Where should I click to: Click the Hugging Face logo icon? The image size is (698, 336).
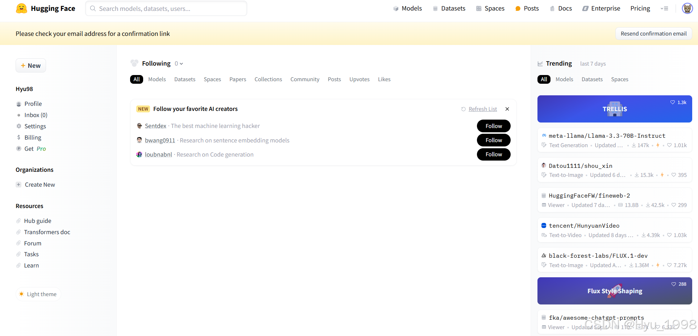22,8
